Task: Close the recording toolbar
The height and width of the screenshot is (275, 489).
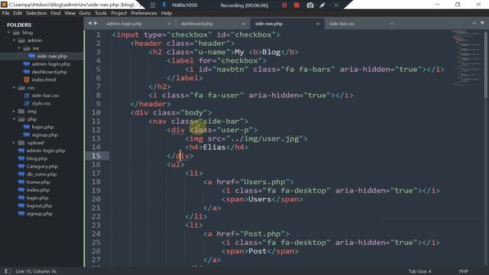Action: (336, 5)
